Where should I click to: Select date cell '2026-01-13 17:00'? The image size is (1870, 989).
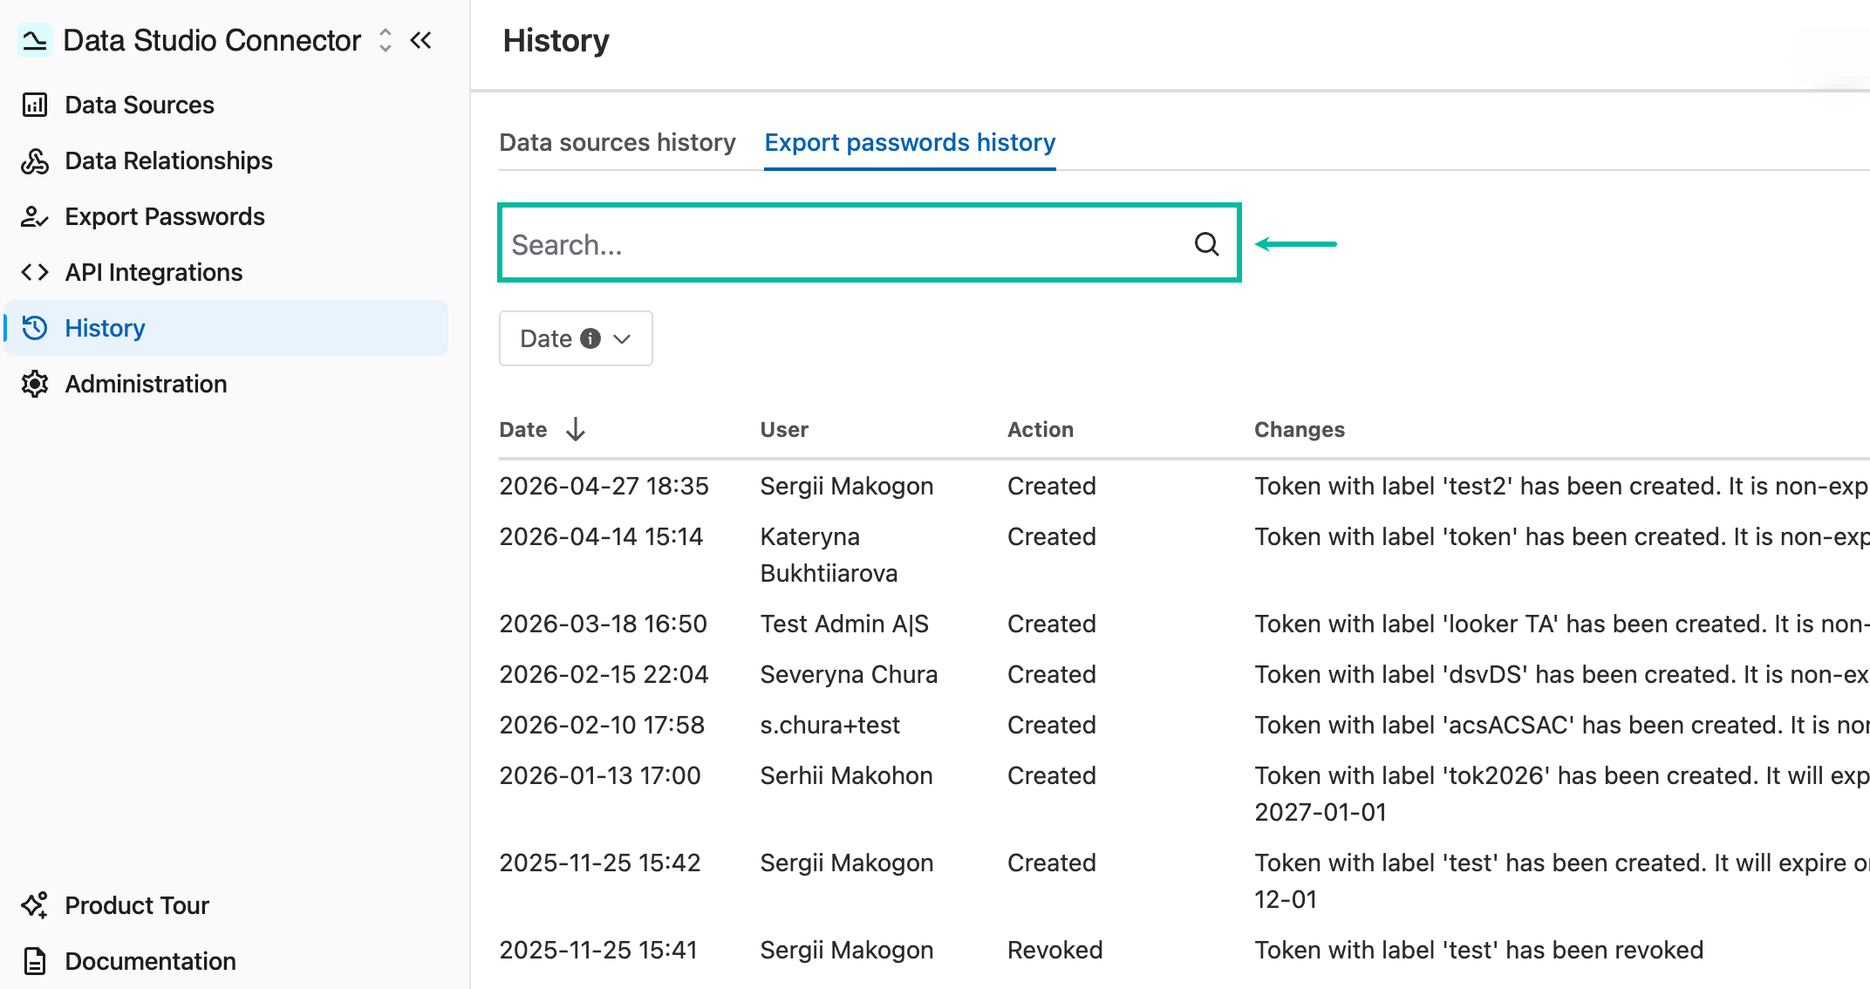coord(600,775)
